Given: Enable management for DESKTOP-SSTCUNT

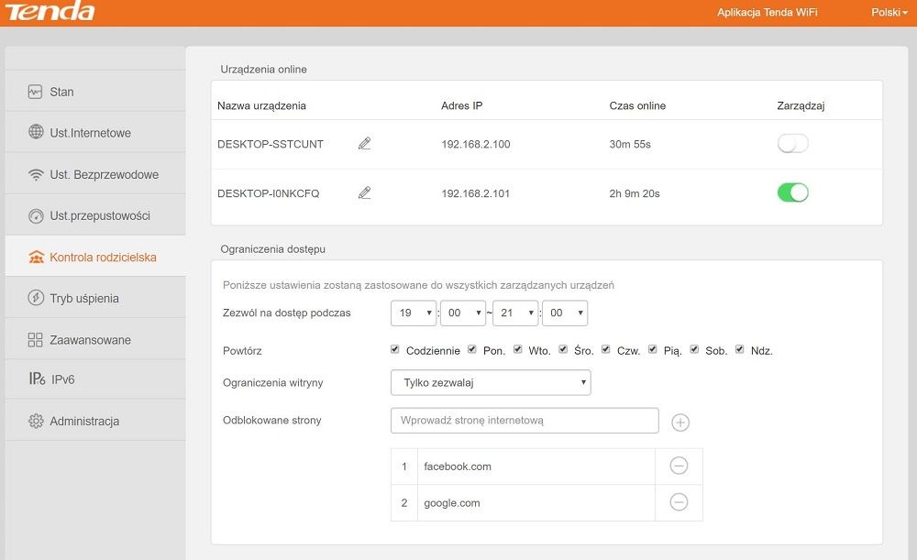Looking at the screenshot, I should (x=792, y=143).
